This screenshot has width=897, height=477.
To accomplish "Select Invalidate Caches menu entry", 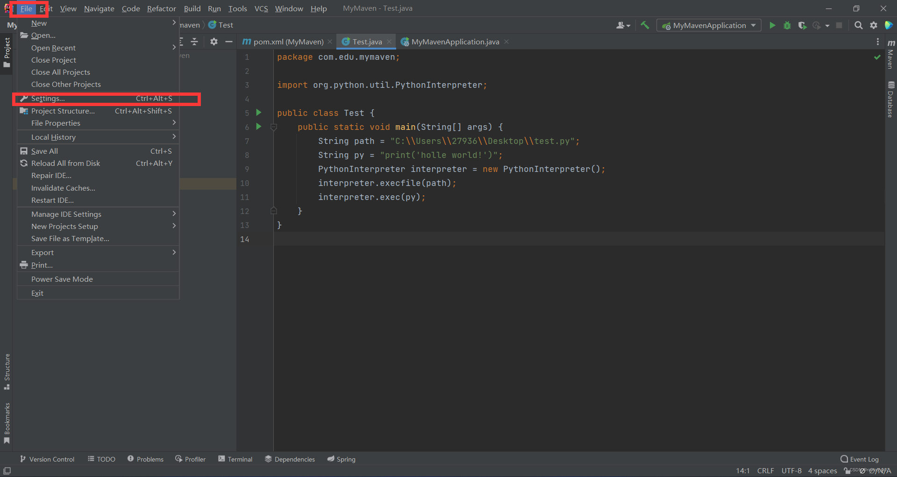I will [98, 188].
